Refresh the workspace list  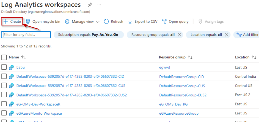(x=113, y=22)
